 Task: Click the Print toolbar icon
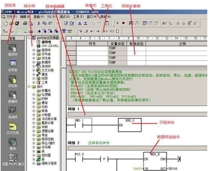(25, 23)
